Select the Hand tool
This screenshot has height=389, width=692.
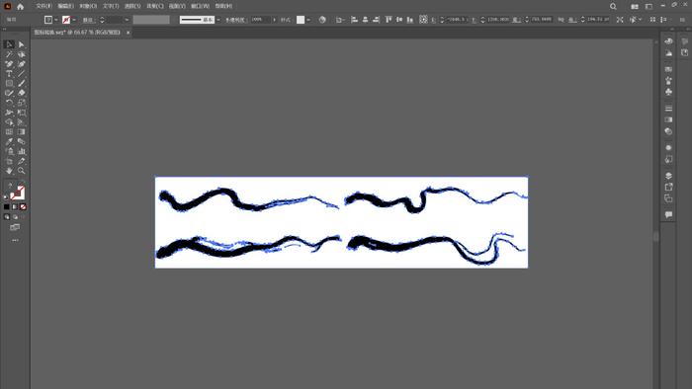point(9,171)
